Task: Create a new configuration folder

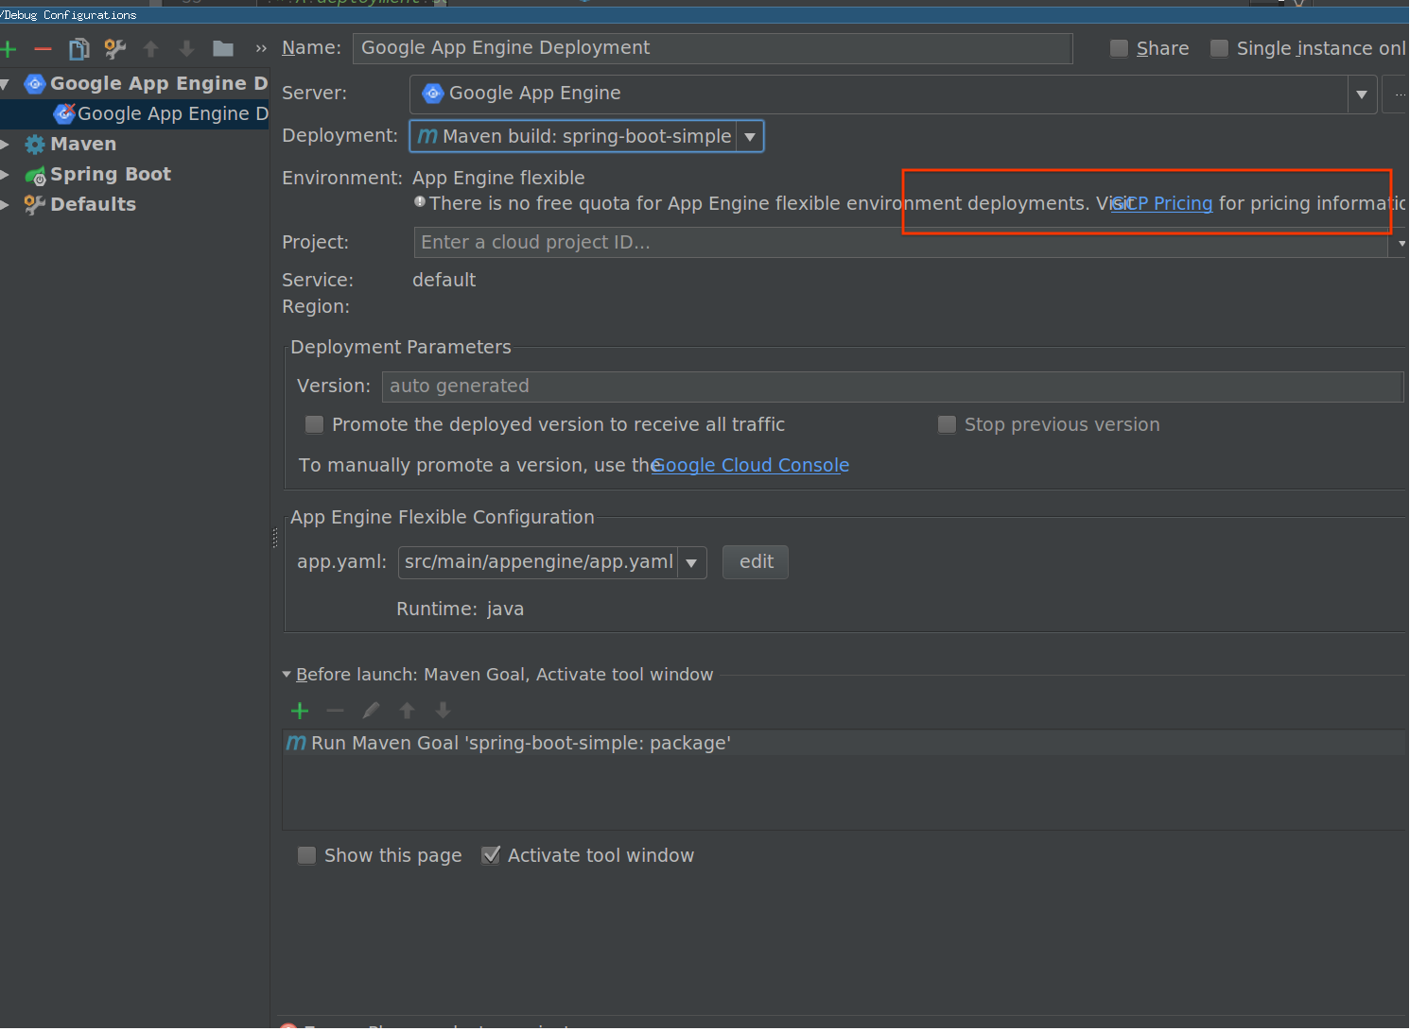Action: tap(222, 48)
